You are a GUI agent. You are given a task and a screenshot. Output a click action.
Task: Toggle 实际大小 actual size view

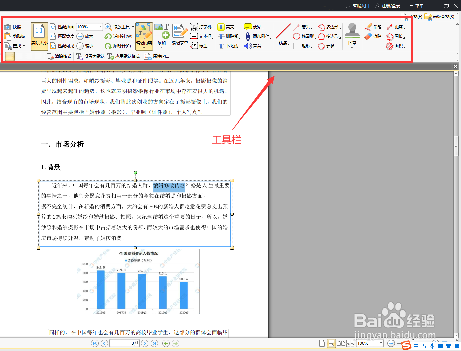pyautogui.click(x=39, y=35)
